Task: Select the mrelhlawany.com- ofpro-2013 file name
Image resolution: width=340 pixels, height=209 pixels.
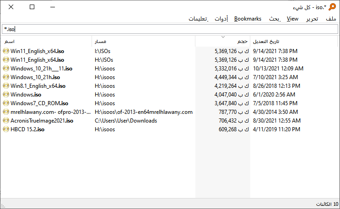Action: click(x=50, y=112)
